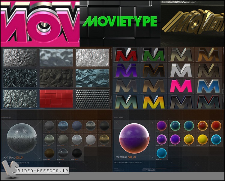Select the wet silver wrinkled texture preview
This screenshot has height=181, width=225.
pyautogui.click(x=20, y=99)
